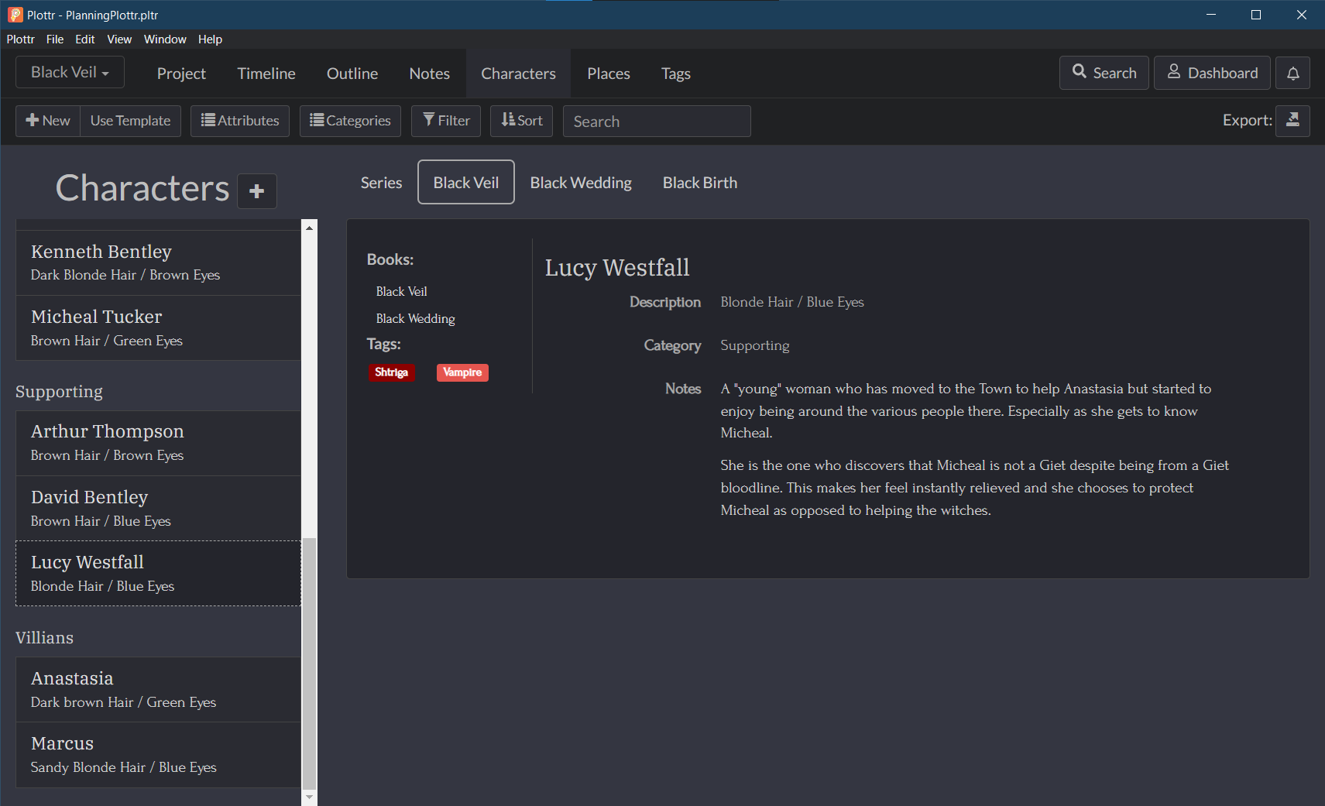The height and width of the screenshot is (806, 1325).
Task: Click the New character button
Action: click(x=48, y=121)
